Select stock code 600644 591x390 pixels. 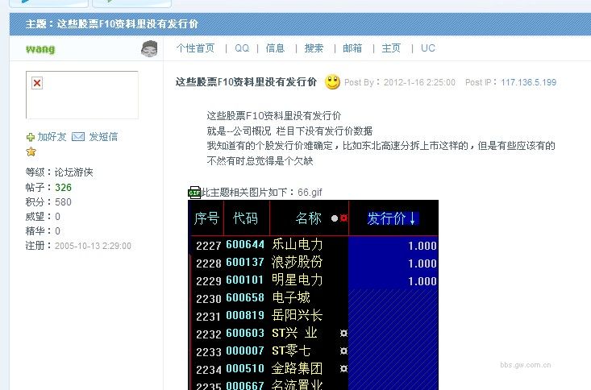(245, 244)
